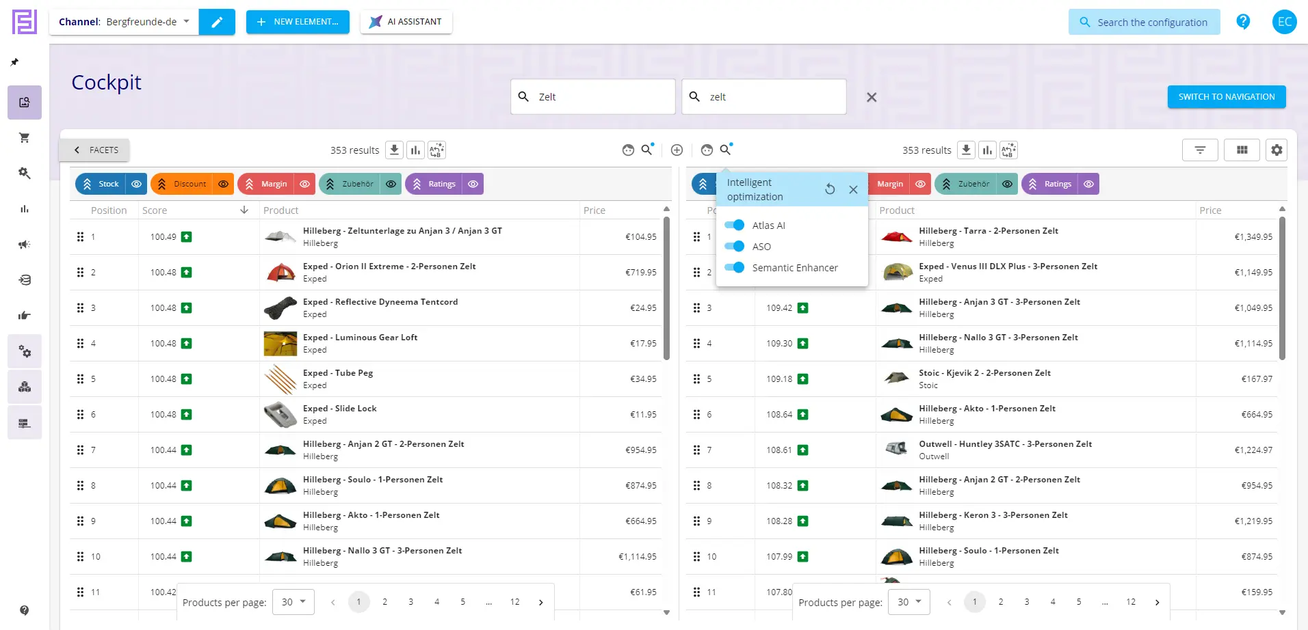Click the SWITCH TO NAVIGATION button
This screenshot has width=1308, height=630.
(x=1226, y=96)
